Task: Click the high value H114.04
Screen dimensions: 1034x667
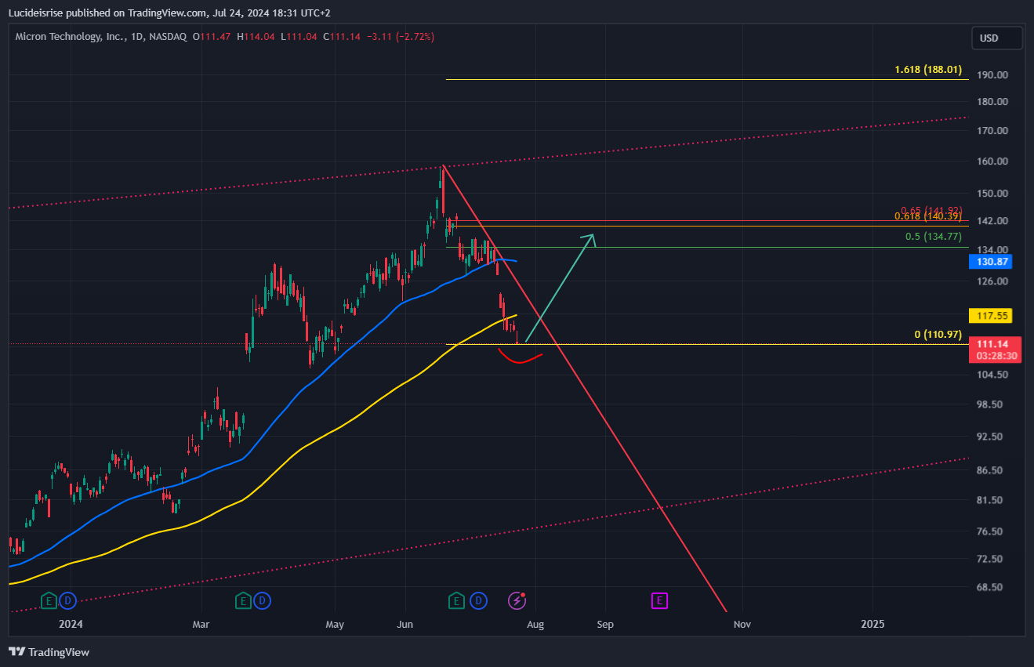Action: (256, 37)
